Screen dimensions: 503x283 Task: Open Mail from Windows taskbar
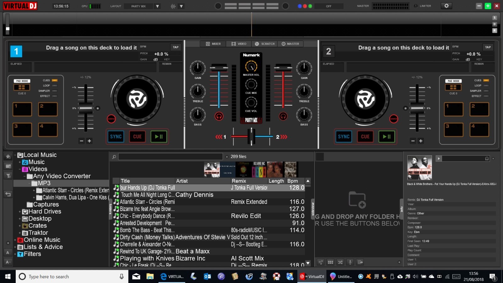(x=136, y=276)
